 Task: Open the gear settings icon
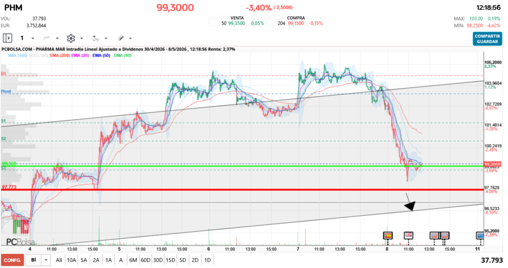[70, 38]
